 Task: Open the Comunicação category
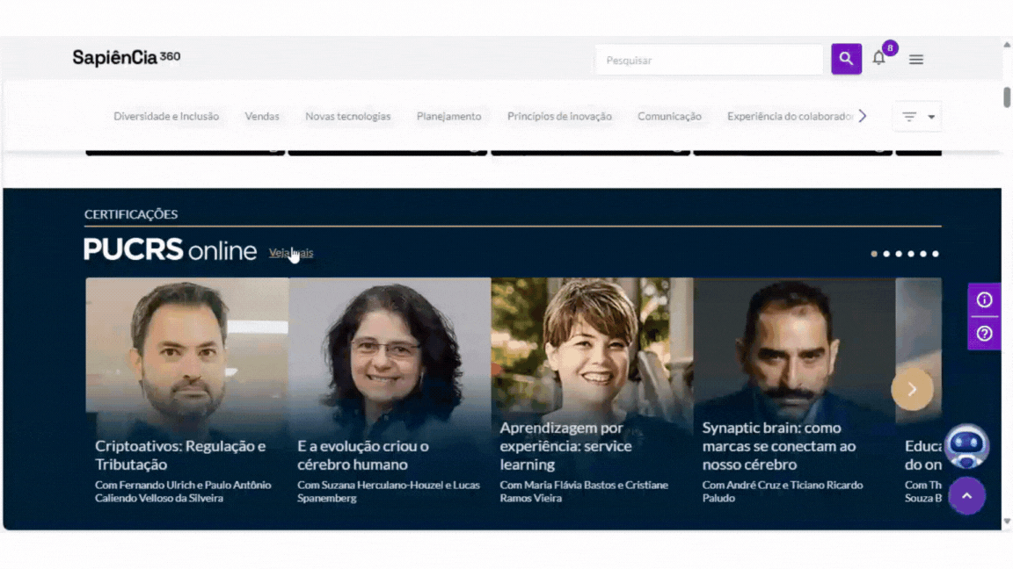pos(669,116)
